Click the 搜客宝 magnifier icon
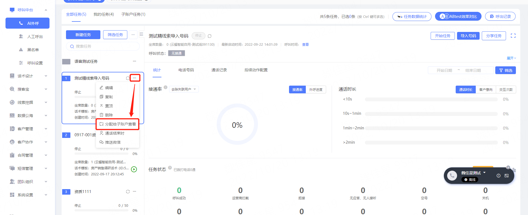The image size is (528, 215). pyautogui.click(x=12, y=89)
